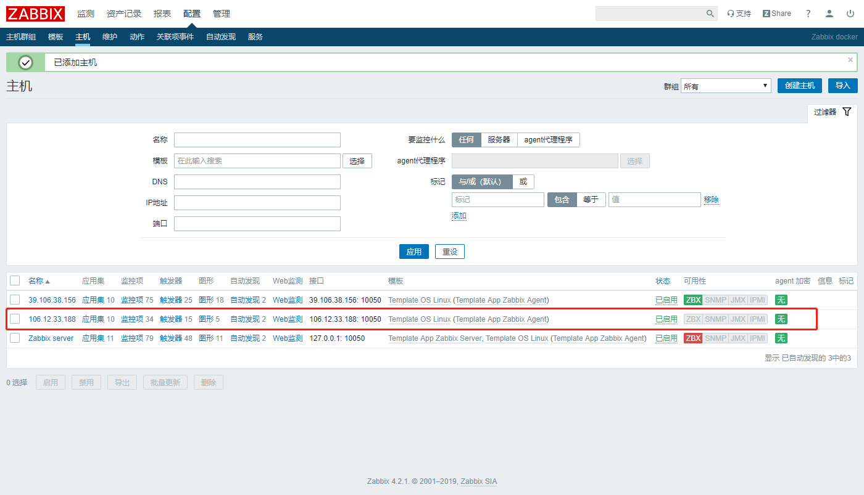Viewport: 864px width, 495px height.
Task: Sort hosts by 状态 column
Action: pos(663,281)
